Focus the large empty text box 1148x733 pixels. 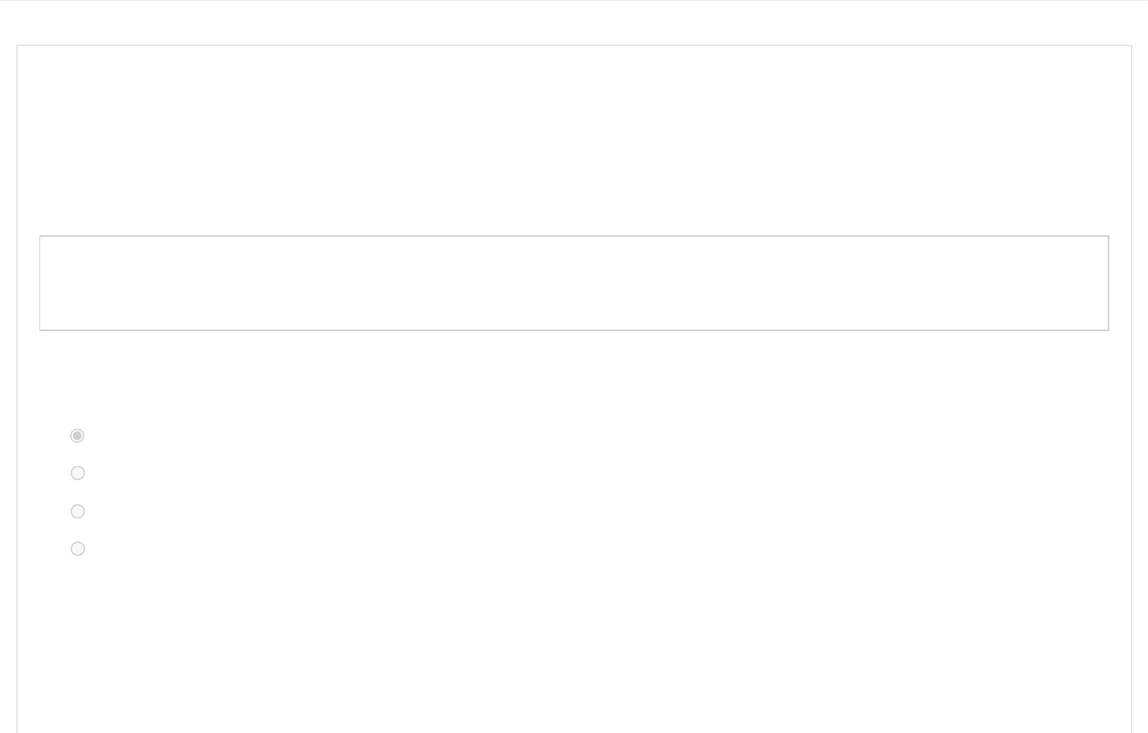point(574,283)
